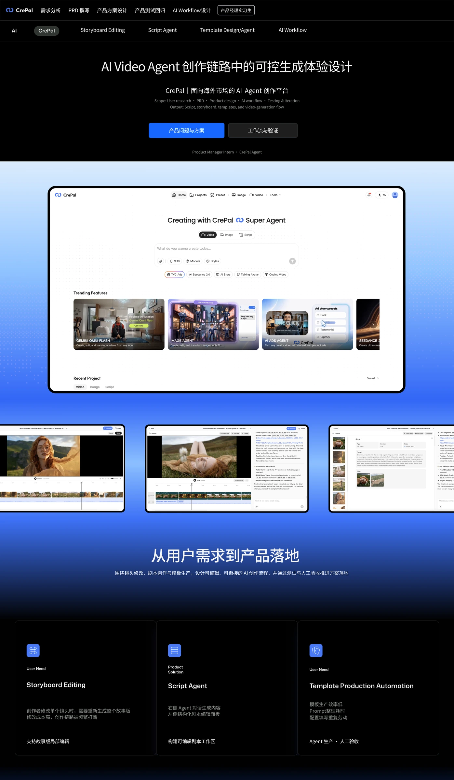Open the Tools dropdown in the app preview
This screenshot has width=454, height=780.
tap(275, 195)
